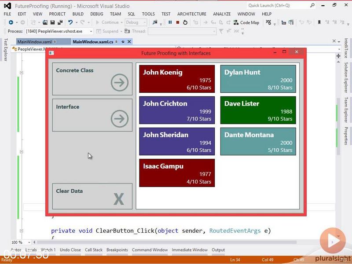Open the Properties side panel

click(x=346, y=136)
